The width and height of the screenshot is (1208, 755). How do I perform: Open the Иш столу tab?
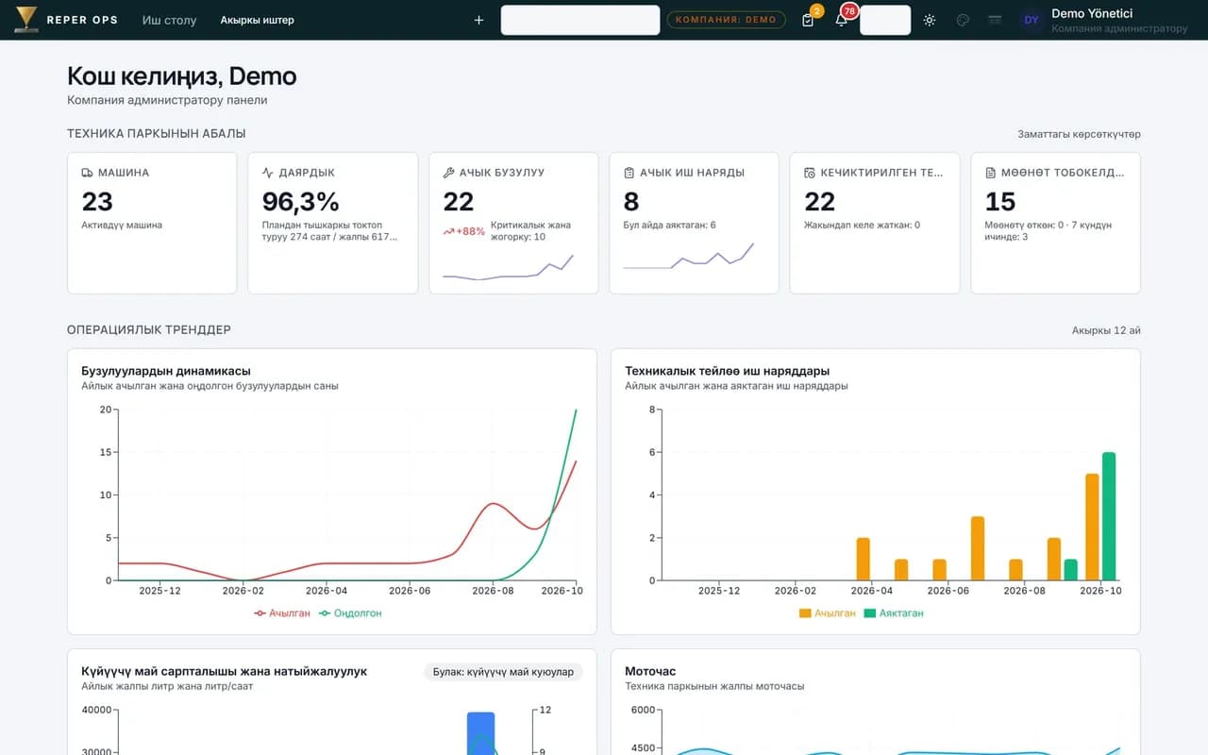click(x=169, y=20)
